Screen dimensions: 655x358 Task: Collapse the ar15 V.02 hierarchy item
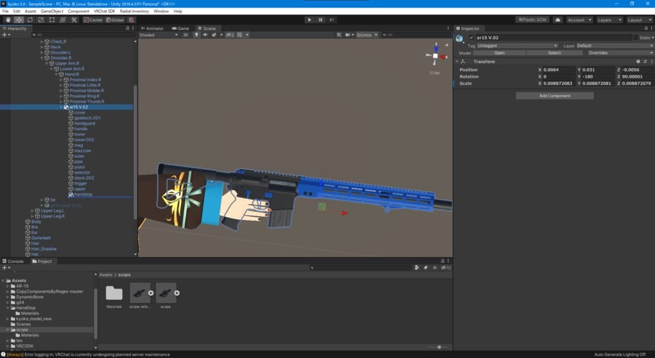pos(61,107)
